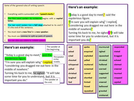Select the word "whispered" in pink list
The width and height of the screenshot is (134, 101).
click(73, 65)
